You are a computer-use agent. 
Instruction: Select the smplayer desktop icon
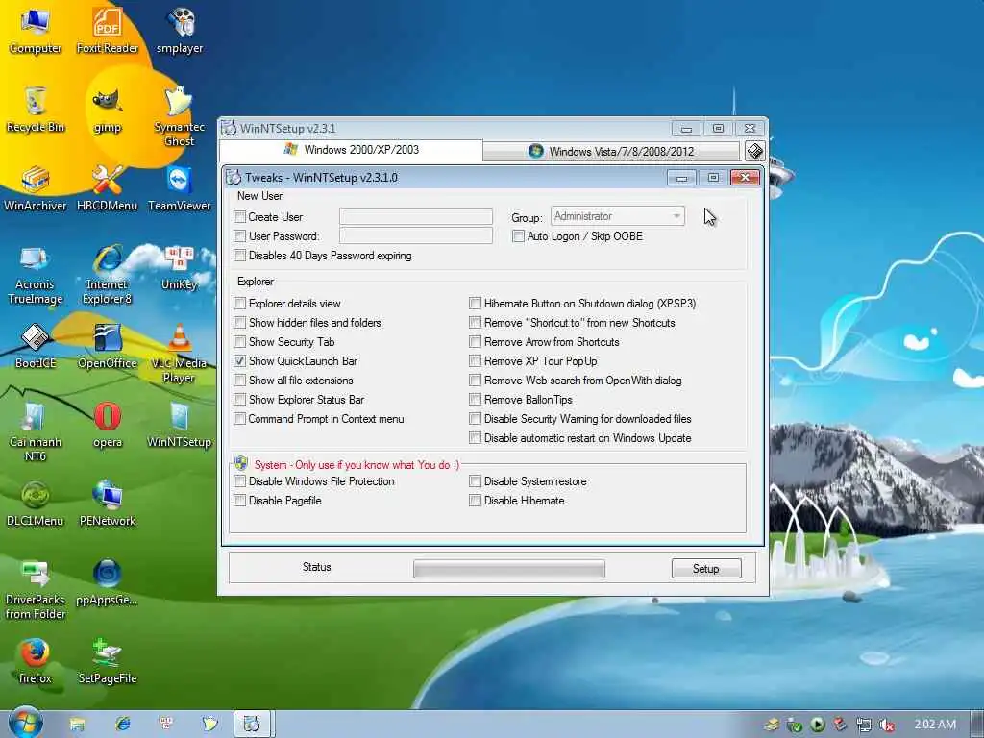point(180,30)
